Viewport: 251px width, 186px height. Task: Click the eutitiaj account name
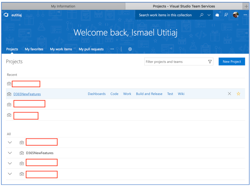[16, 15]
